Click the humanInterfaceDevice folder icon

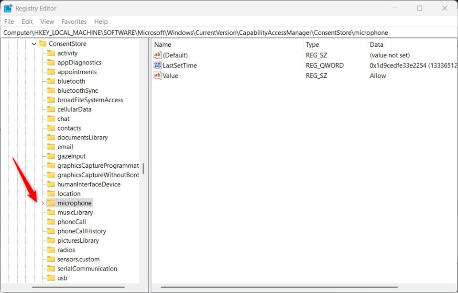coord(51,184)
